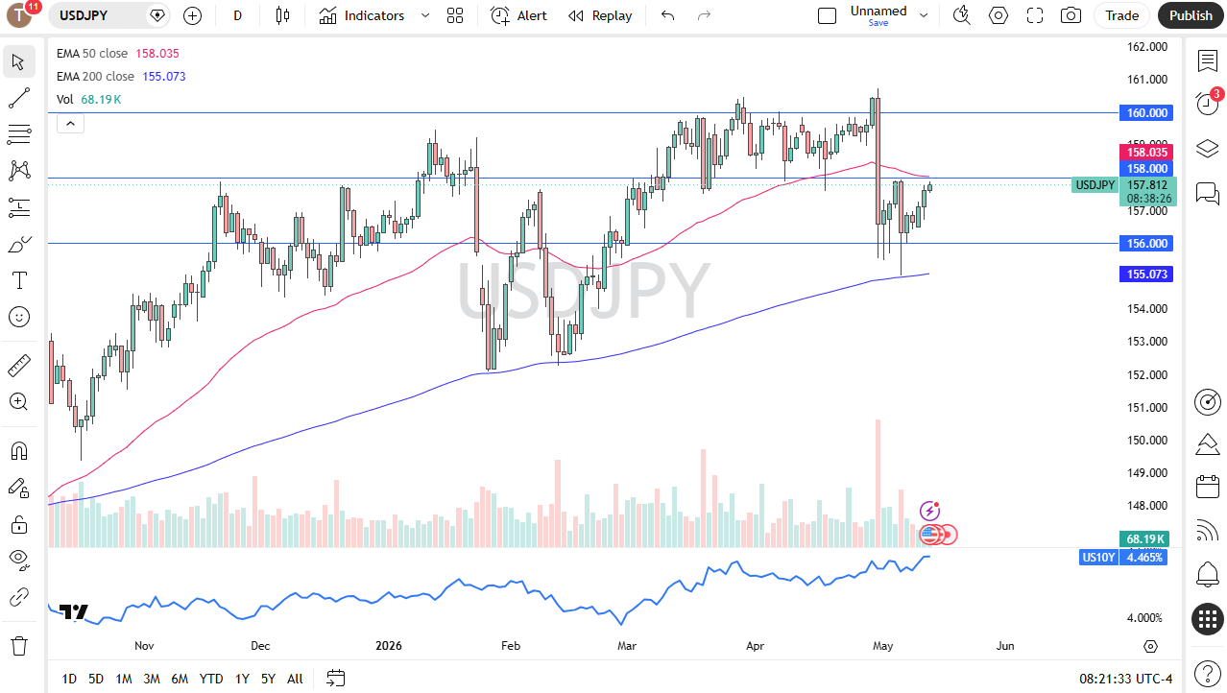Expand the manage layouts dropdown
The height and width of the screenshot is (693, 1227).
point(924,15)
